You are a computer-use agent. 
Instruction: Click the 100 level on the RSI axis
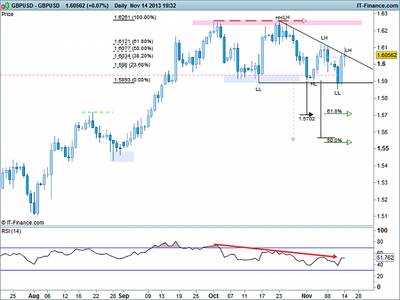click(x=382, y=230)
